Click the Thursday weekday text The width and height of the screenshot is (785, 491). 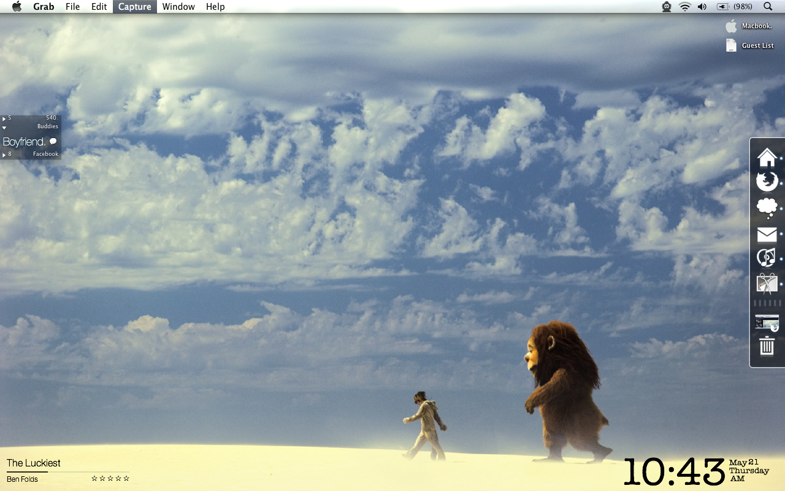(x=749, y=470)
